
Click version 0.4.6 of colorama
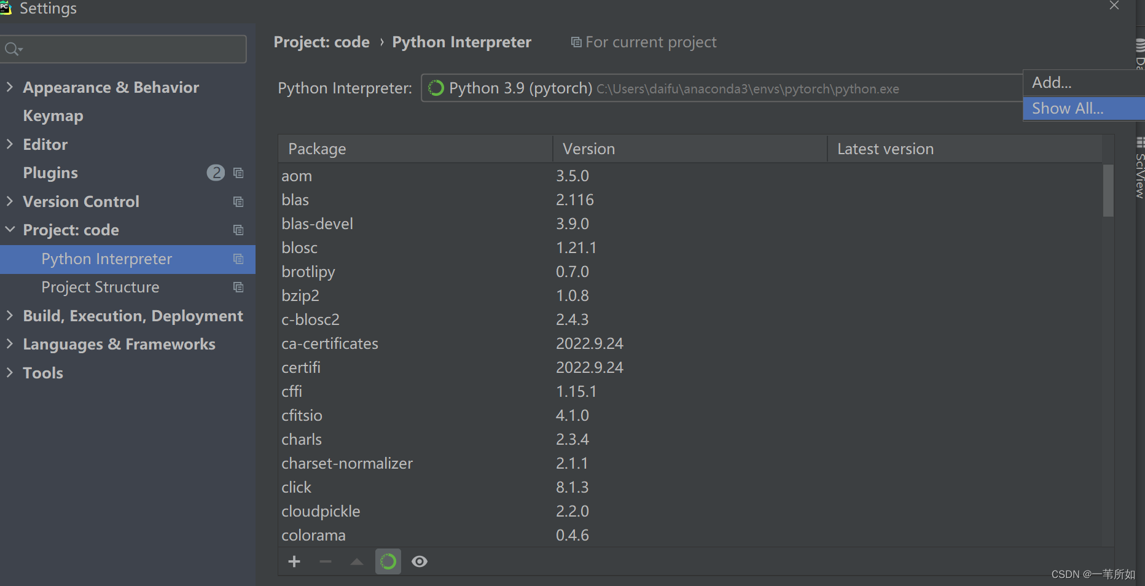(572, 535)
